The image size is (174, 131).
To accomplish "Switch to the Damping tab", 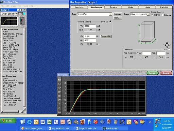I will 114,7.
